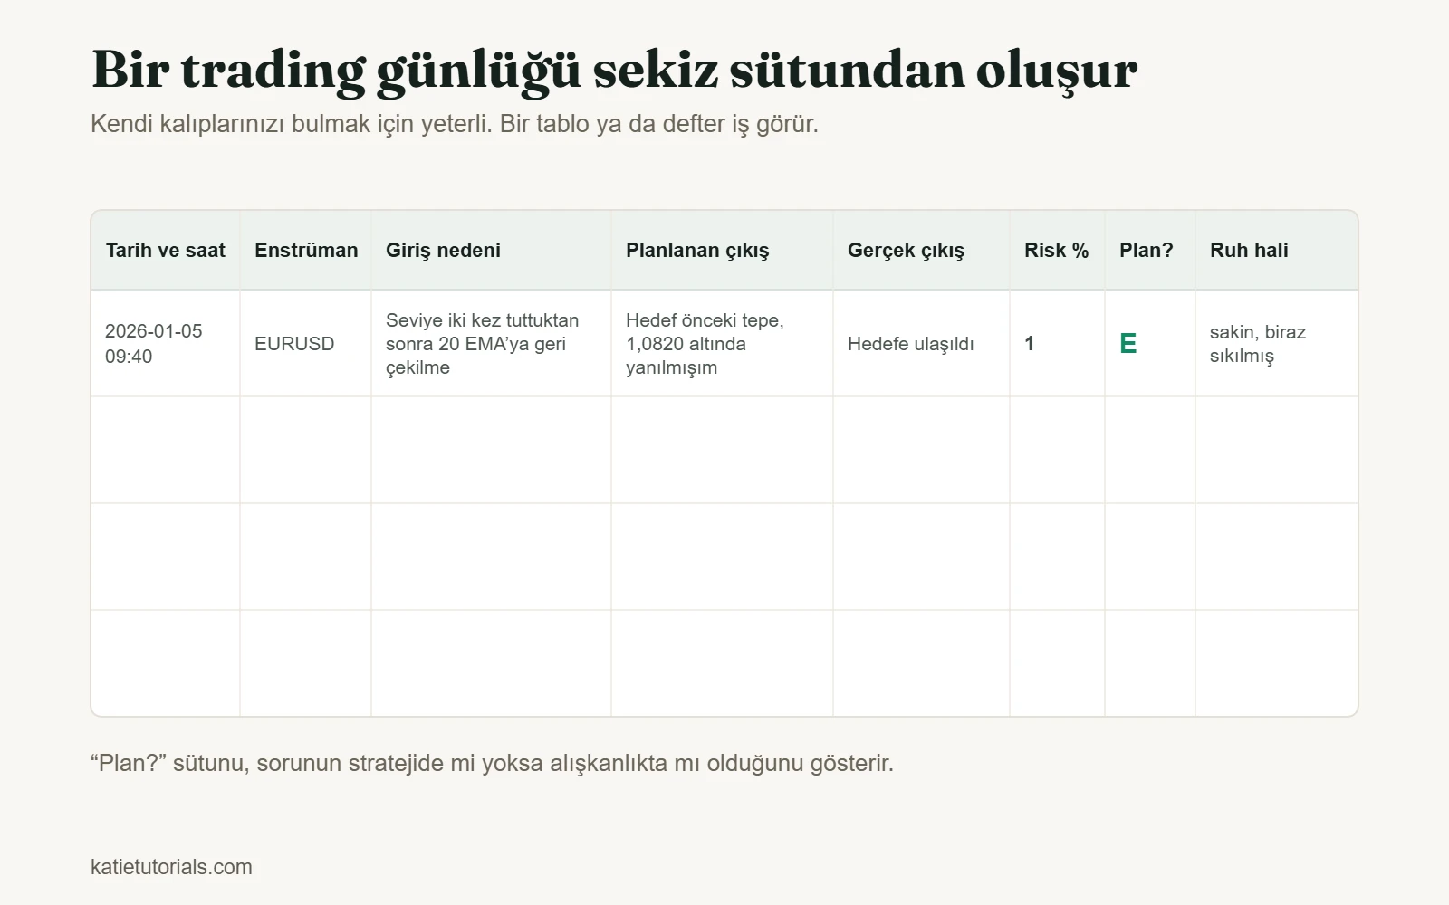Click the 'Giriş nedeni' column header

pos(492,251)
